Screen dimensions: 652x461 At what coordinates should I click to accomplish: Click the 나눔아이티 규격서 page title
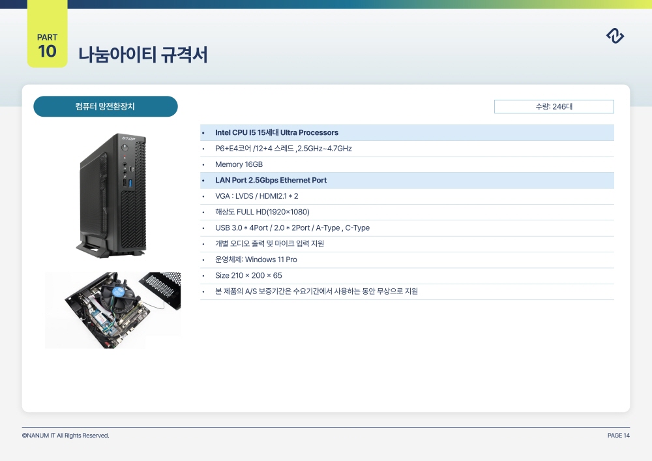(143, 55)
